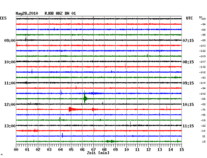Image resolution: width=207 pixels, height=158 pixels.
Task: Select minute tick label 08
Action: pyautogui.click(x=104, y=150)
